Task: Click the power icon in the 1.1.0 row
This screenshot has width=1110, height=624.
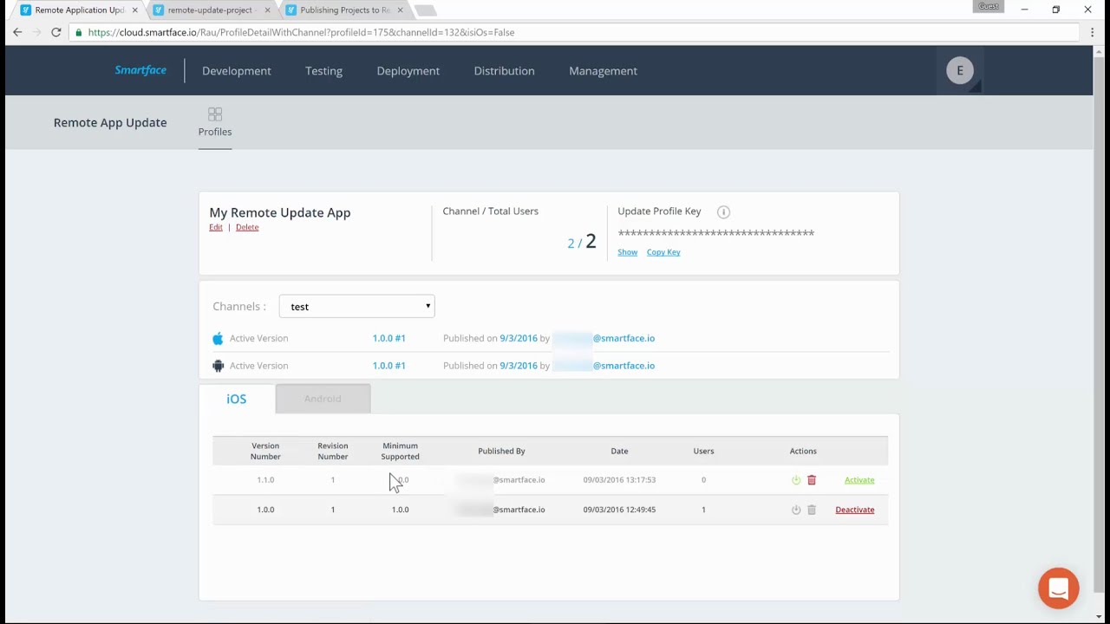Action: (796, 480)
